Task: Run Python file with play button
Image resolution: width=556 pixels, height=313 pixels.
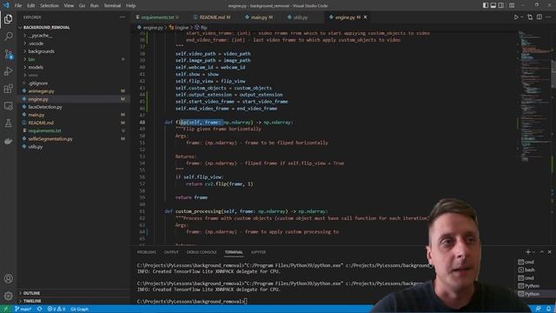Action: click(516, 17)
